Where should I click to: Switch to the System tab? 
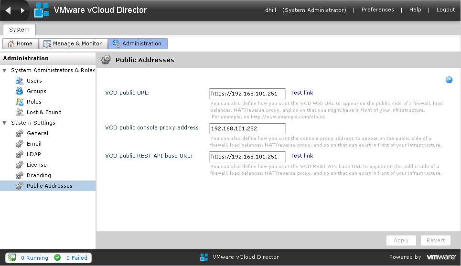coord(19,30)
